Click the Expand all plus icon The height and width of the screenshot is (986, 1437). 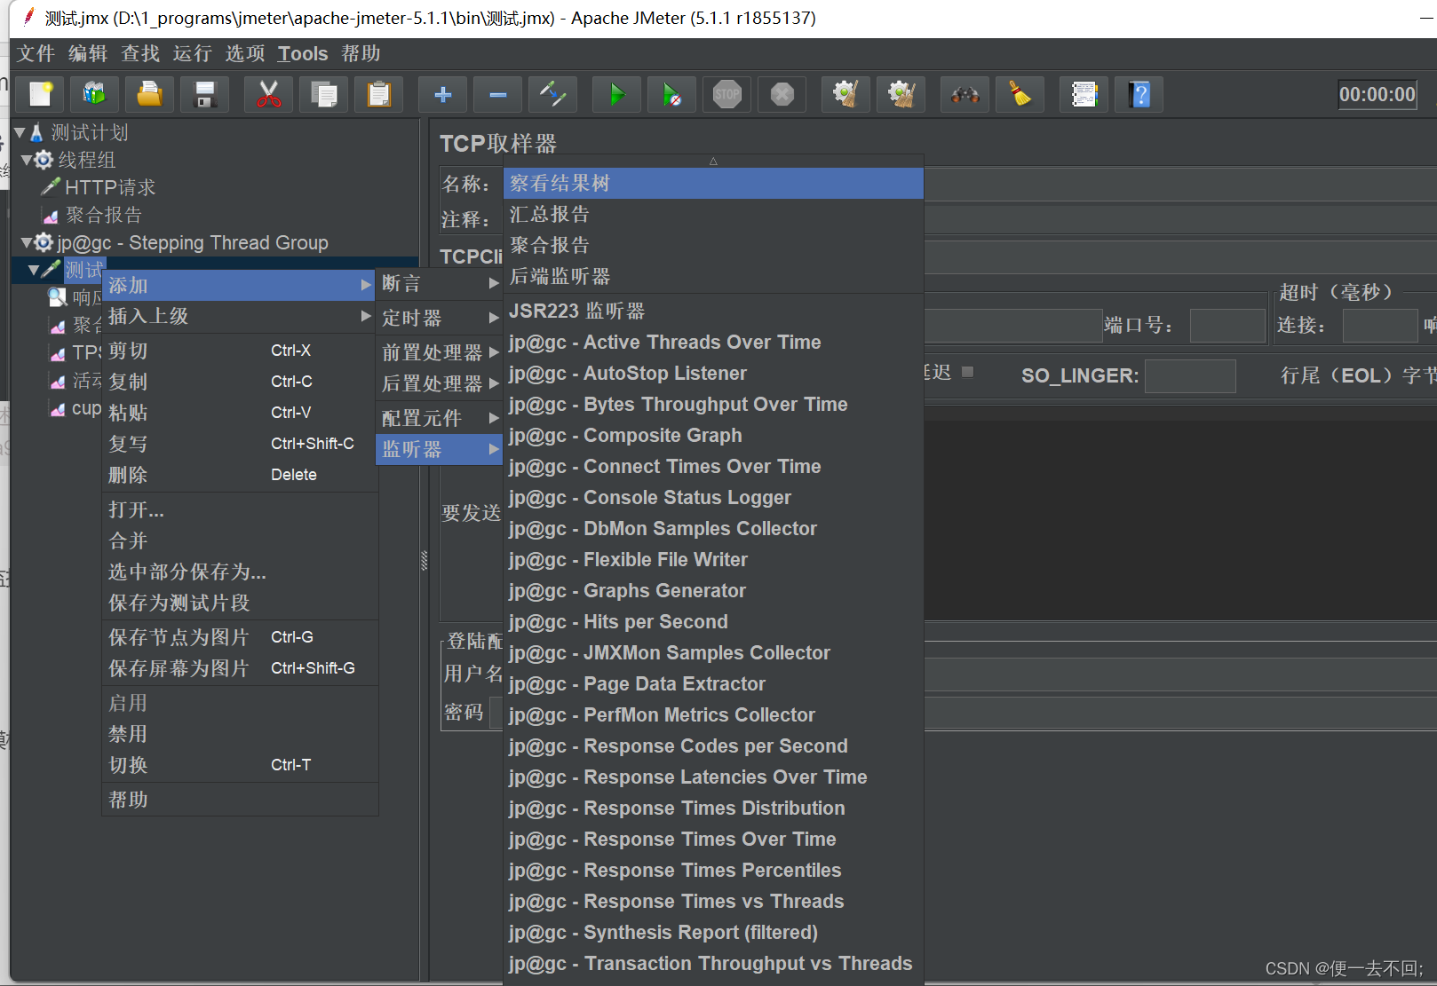point(442,94)
